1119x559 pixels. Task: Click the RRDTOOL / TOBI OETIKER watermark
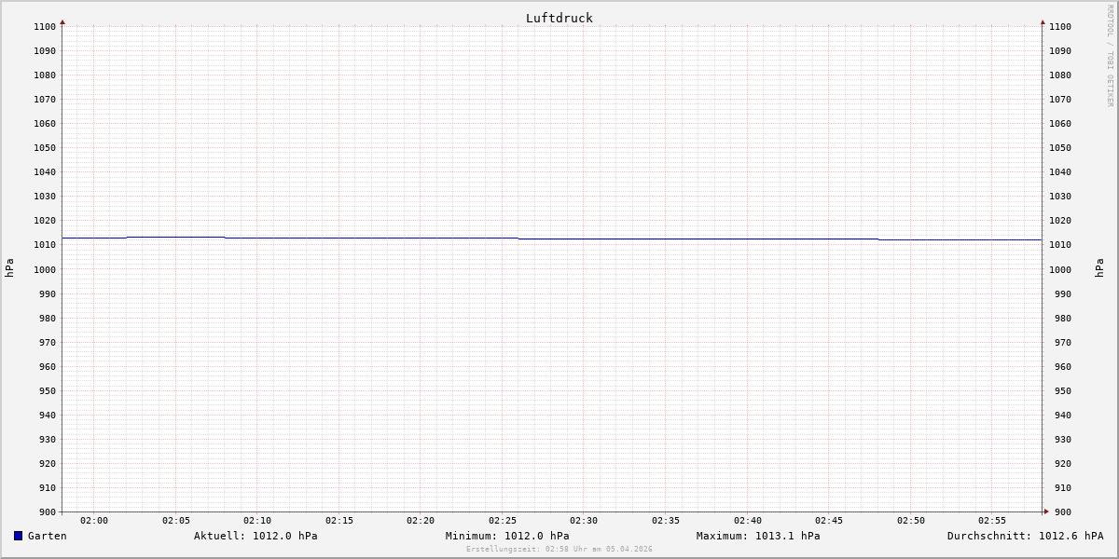[x=1110, y=56]
